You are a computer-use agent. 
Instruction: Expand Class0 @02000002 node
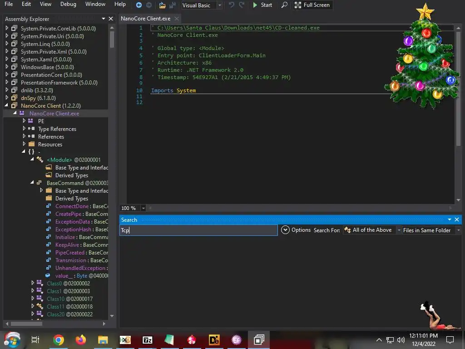click(33, 283)
